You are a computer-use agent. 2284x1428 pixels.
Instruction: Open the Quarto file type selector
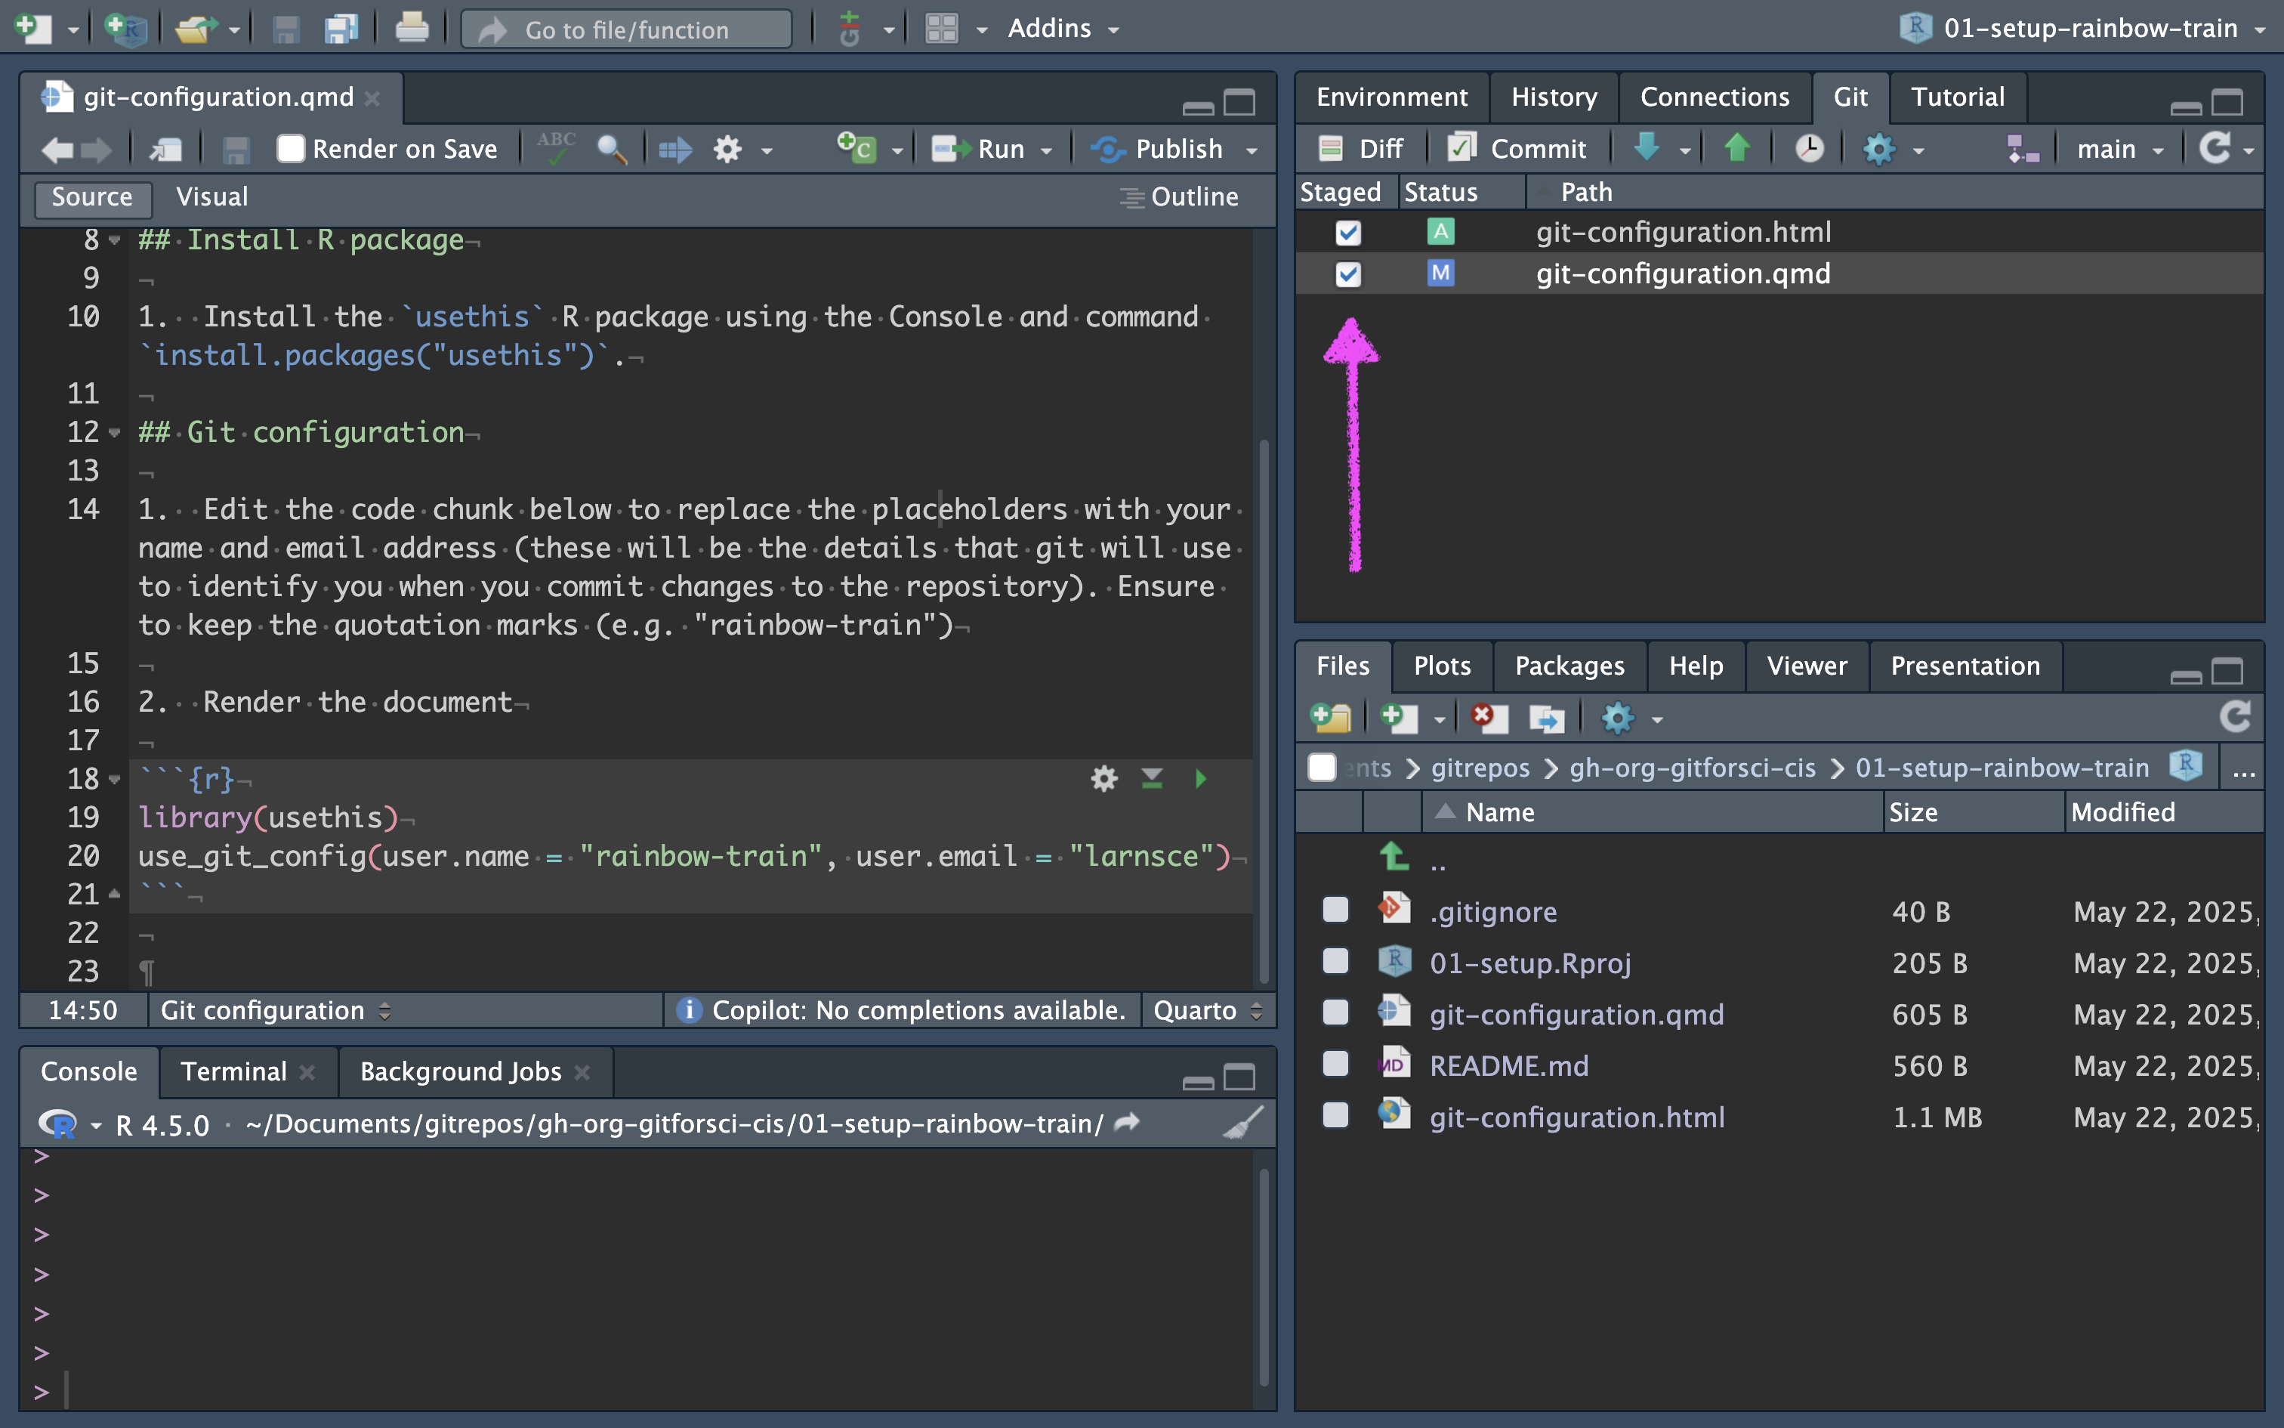(x=1207, y=1011)
